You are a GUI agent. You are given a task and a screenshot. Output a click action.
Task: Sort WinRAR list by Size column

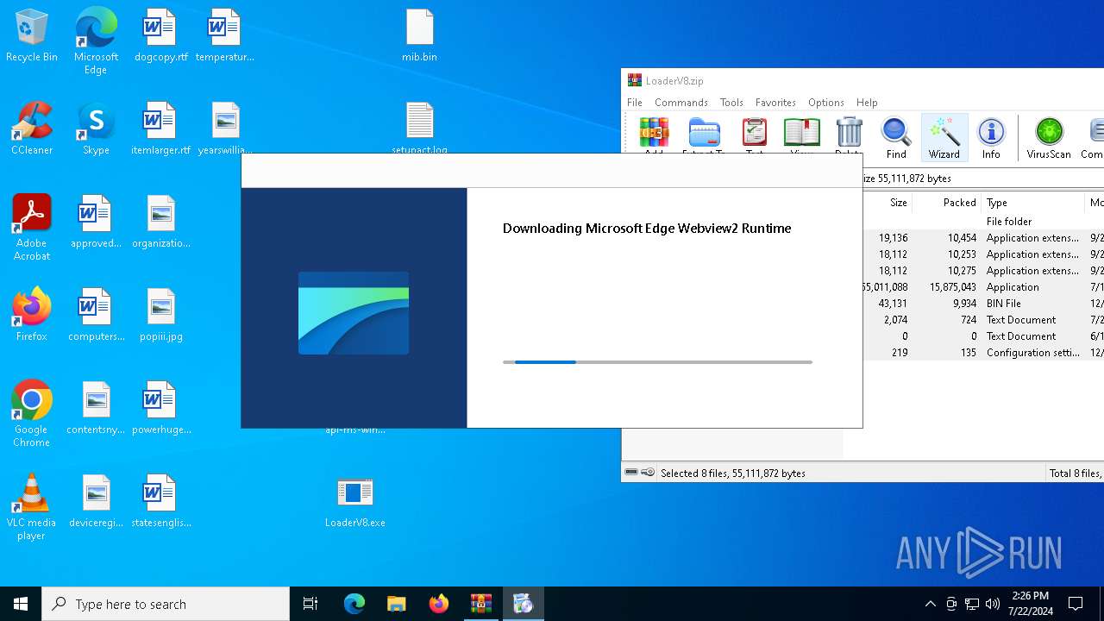887,203
